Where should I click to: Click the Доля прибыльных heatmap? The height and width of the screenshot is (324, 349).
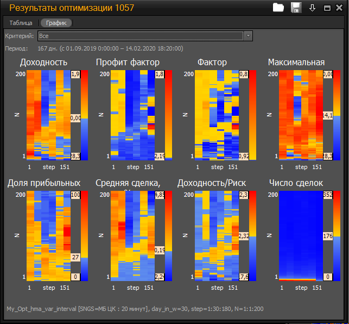48,236
